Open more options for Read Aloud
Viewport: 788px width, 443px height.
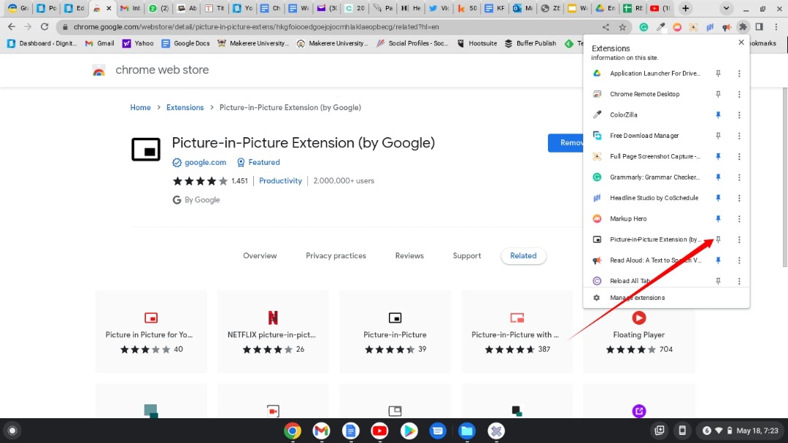(x=739, y=260)
